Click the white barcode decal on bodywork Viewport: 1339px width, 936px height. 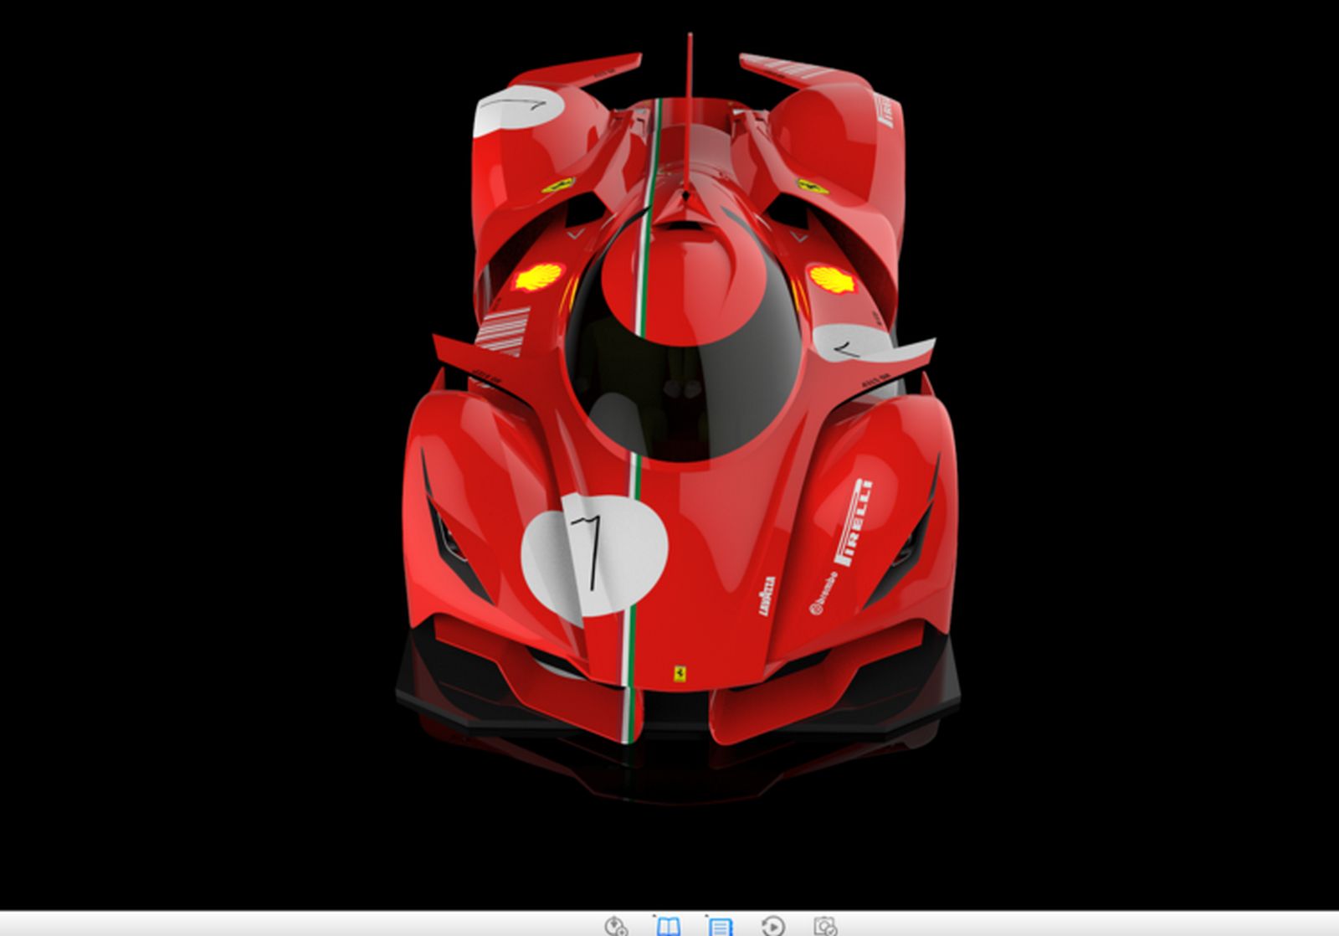click(x=504, y=332)
